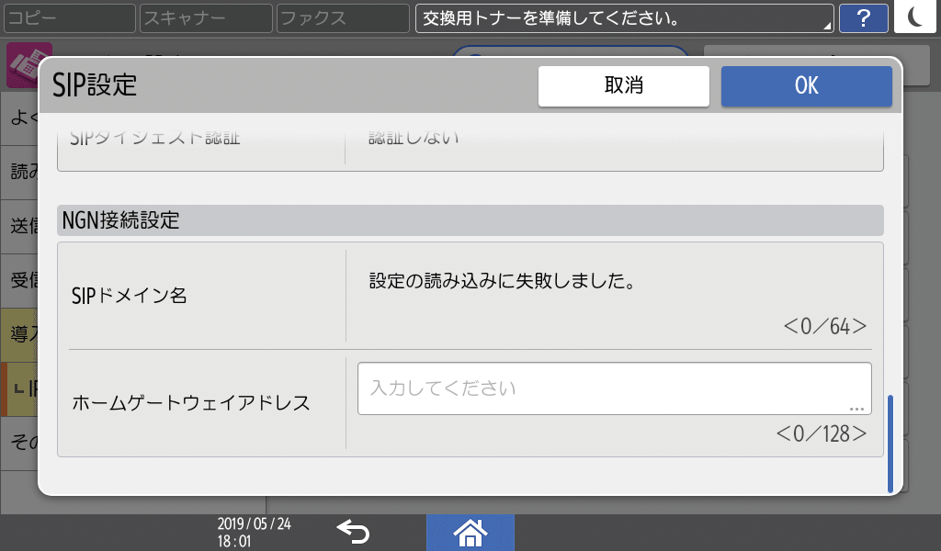Enable night mode via the moon icon
Image resolution: width=941 pixels, height=551 pixels.
pos(915,17)
